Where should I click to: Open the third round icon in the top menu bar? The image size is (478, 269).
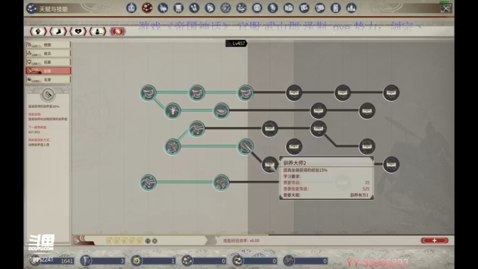[x=163, y=8]
